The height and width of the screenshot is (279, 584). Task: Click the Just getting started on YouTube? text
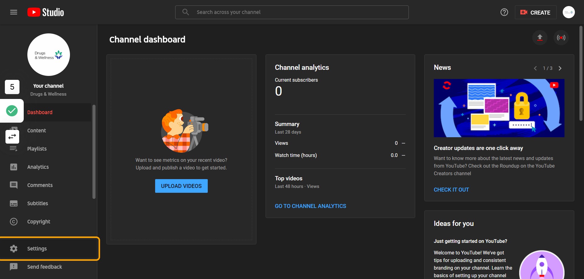click(x=471, y=241)
